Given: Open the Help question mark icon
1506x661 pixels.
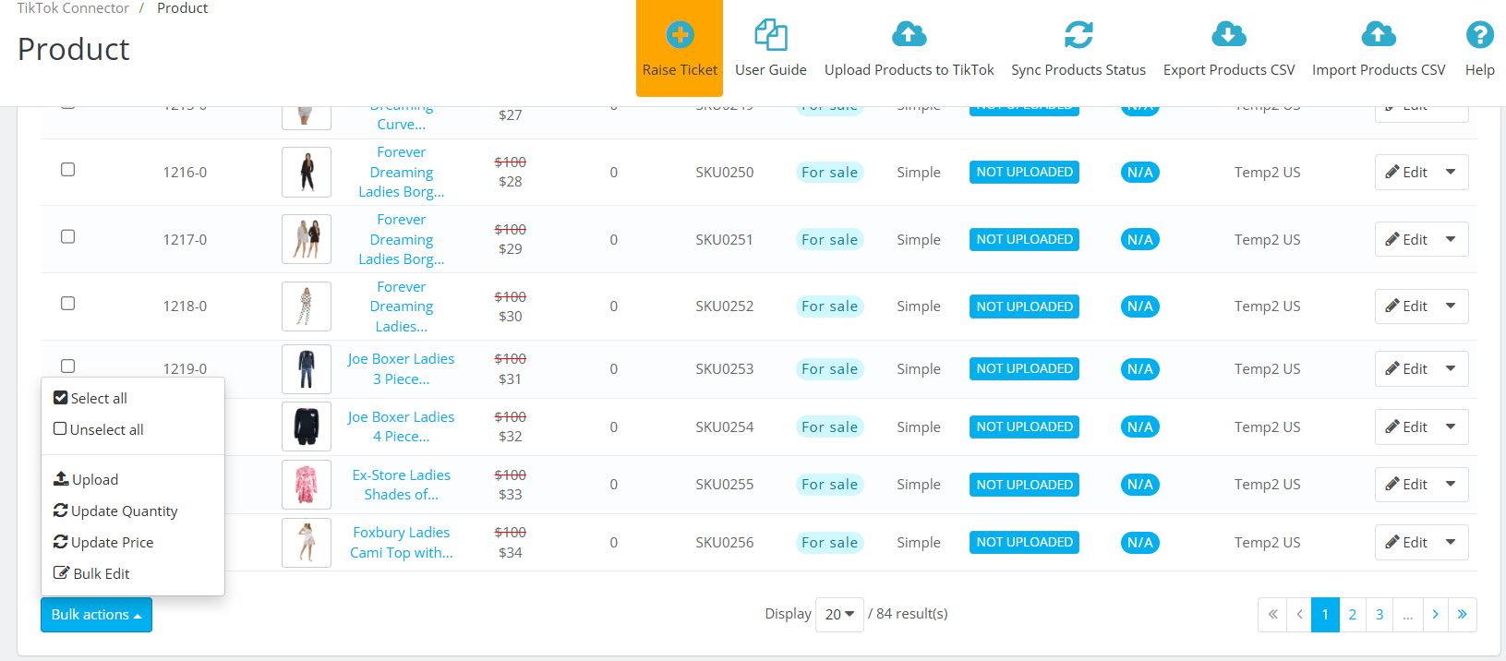Looking at the screenshot, I should tap(1479, 35).
